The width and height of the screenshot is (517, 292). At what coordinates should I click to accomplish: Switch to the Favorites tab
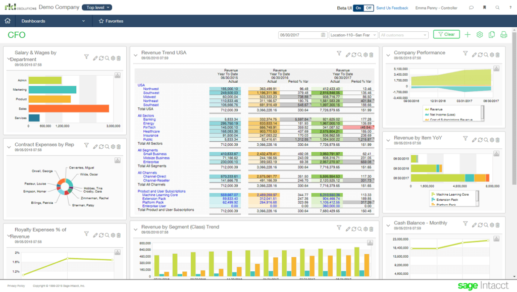[112, 21]
